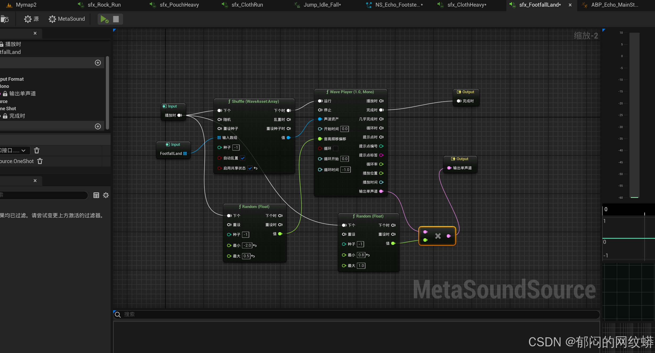Uncheck the 自动乱置 checkbox
The width and height of the screenshot is (655, 353).
pyautogui.click(x=243, y=158)
